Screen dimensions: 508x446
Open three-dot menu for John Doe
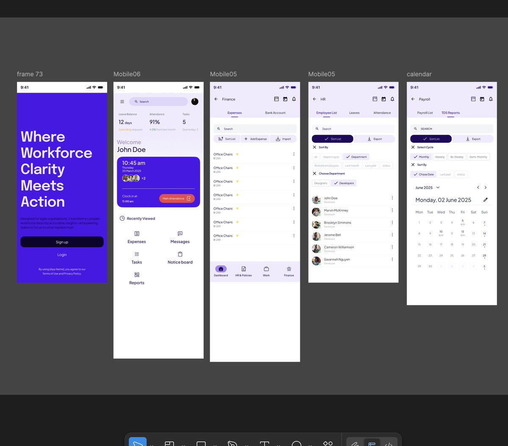pos(392,198)
